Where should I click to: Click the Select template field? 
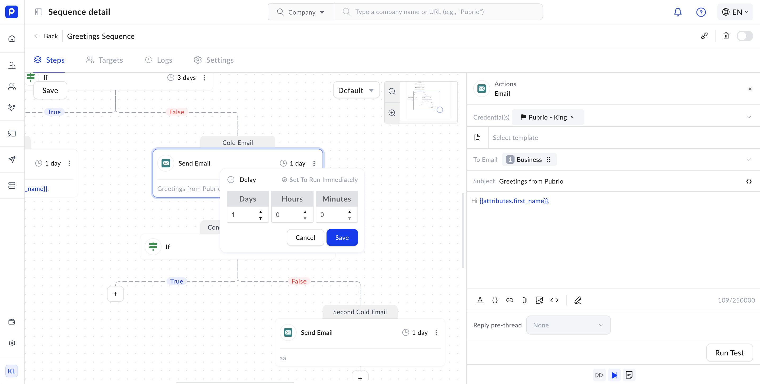[515, 138]
